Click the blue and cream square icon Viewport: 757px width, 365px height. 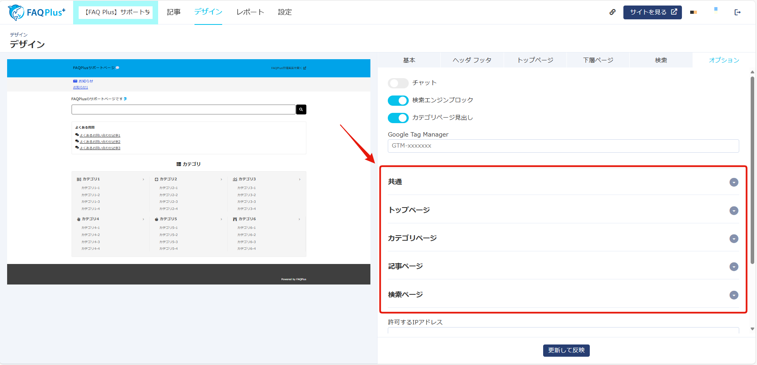click(715, 9)
